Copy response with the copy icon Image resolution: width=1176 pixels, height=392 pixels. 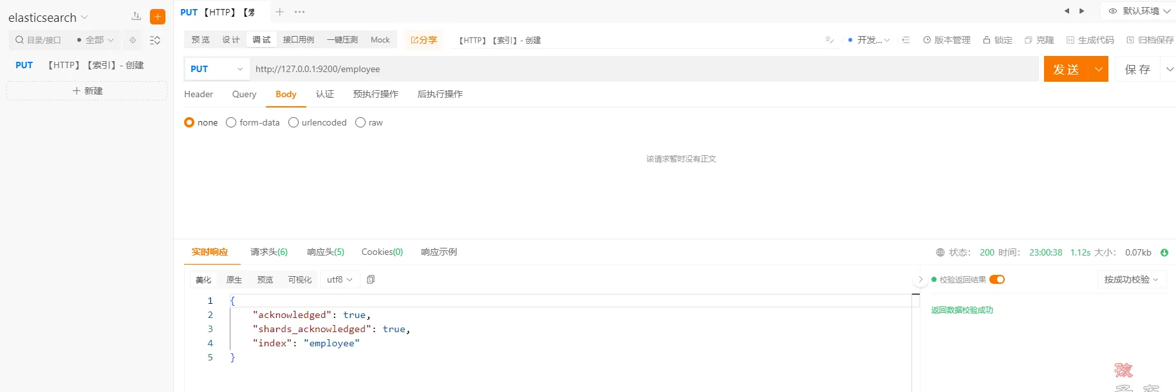370,279
